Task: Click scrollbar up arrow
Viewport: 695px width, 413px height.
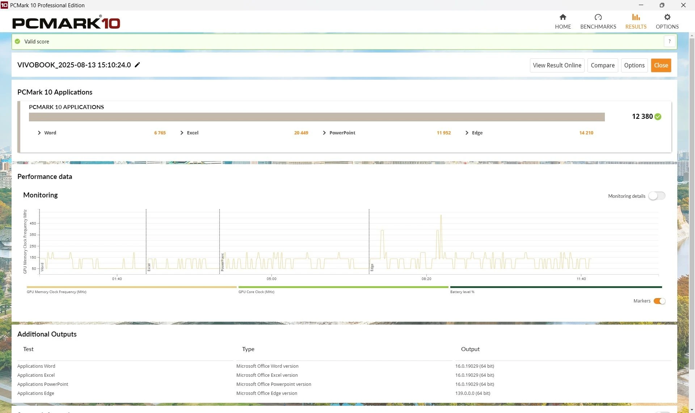Action: coord(692,36)
